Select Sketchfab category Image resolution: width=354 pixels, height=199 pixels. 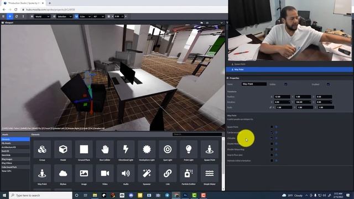[15, 155]
